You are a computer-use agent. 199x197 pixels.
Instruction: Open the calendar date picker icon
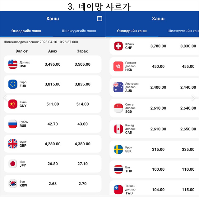point(99,18)
